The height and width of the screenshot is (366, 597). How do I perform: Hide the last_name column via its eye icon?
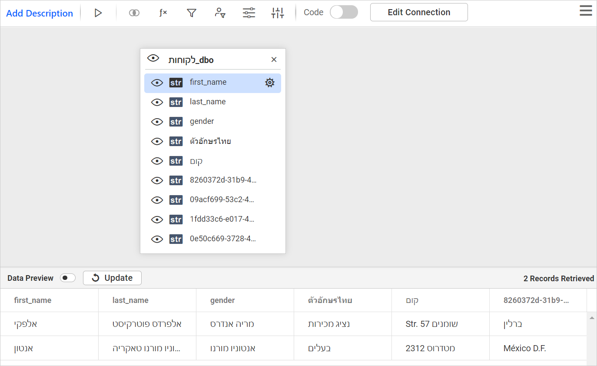[157, 102]
